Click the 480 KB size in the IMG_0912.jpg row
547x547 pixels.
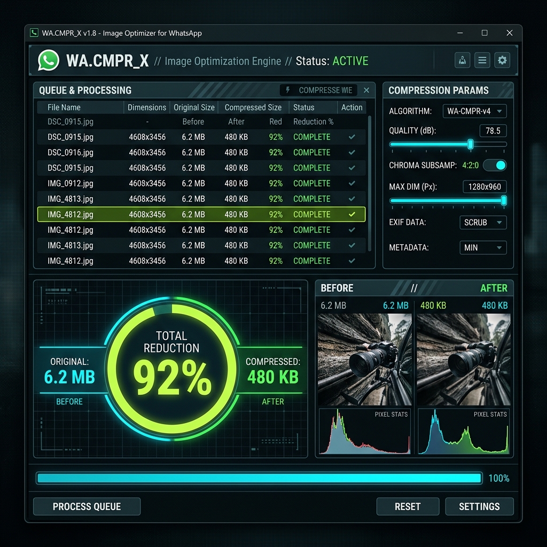(236, 183)
